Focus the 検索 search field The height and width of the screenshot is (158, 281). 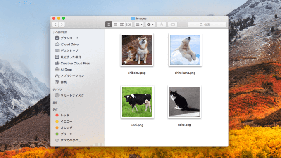click(x=207, y=24)
